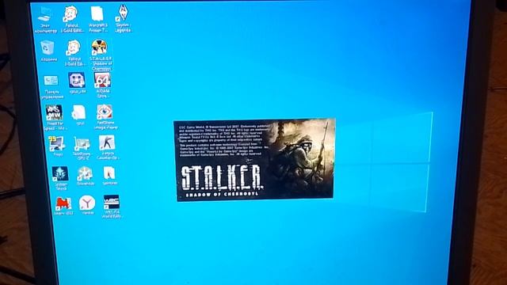Open the "Этот компьютер" desktop icon
This screenshot has height=285, width=507.
coord(45,19)
